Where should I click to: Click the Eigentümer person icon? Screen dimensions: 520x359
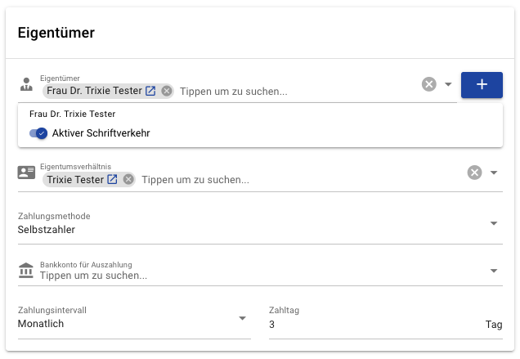point(26,83)
